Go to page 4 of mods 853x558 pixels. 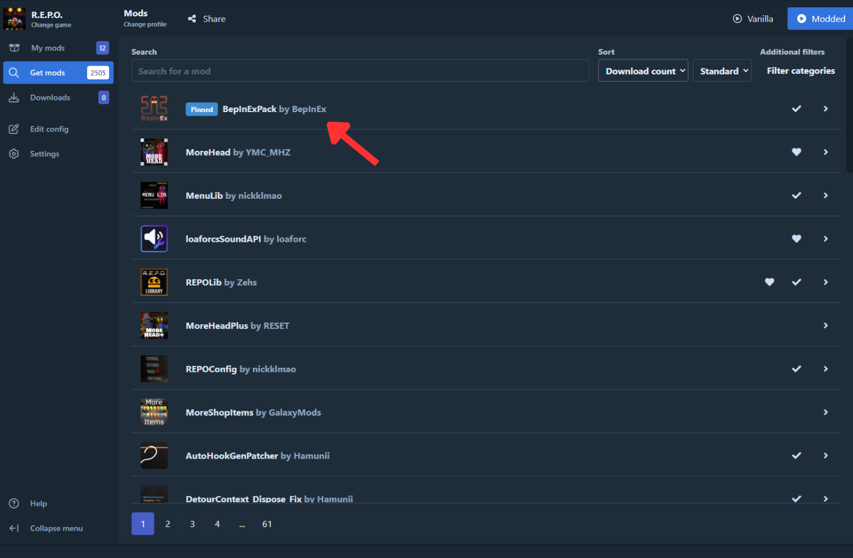click(x=217, y=524)
